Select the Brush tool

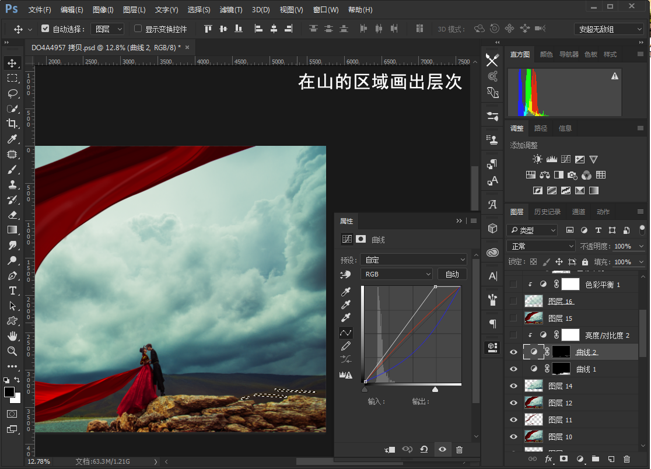12,170
